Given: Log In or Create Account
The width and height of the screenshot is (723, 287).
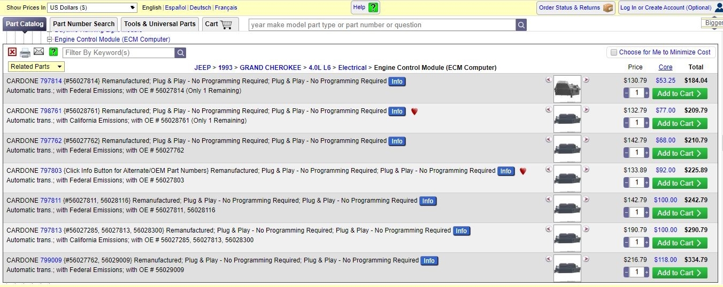Looking at the screenshot, I should pos(671,7).
